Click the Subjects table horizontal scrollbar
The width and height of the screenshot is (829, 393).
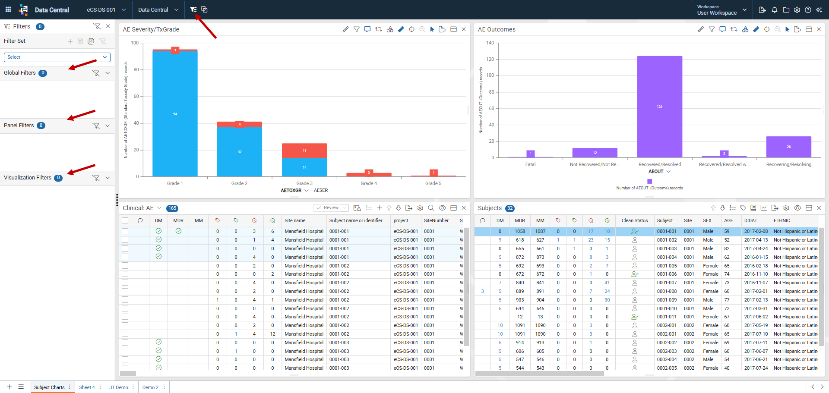(539, 374)
